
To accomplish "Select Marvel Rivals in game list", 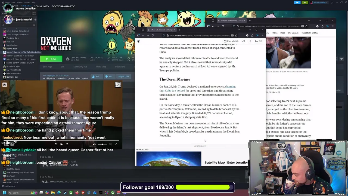I will [x=12, y=49].
